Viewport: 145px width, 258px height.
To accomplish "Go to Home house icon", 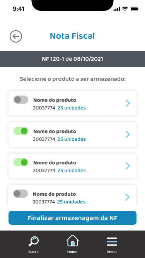I will coord(73,241).
